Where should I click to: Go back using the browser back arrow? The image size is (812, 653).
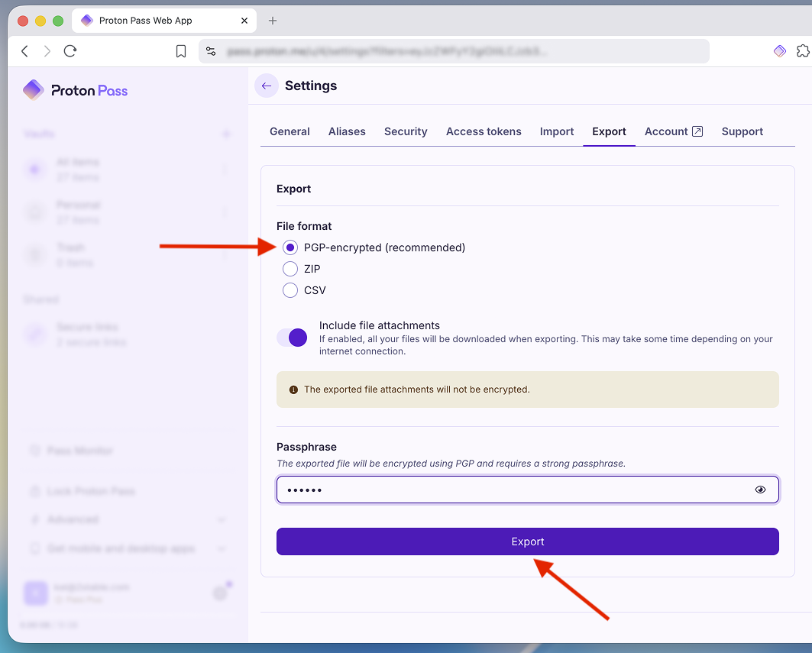(x=24, y=50)
